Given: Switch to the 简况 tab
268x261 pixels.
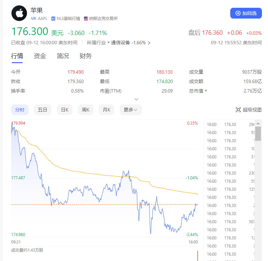Looking at the screenshot, I should point(63,56).
